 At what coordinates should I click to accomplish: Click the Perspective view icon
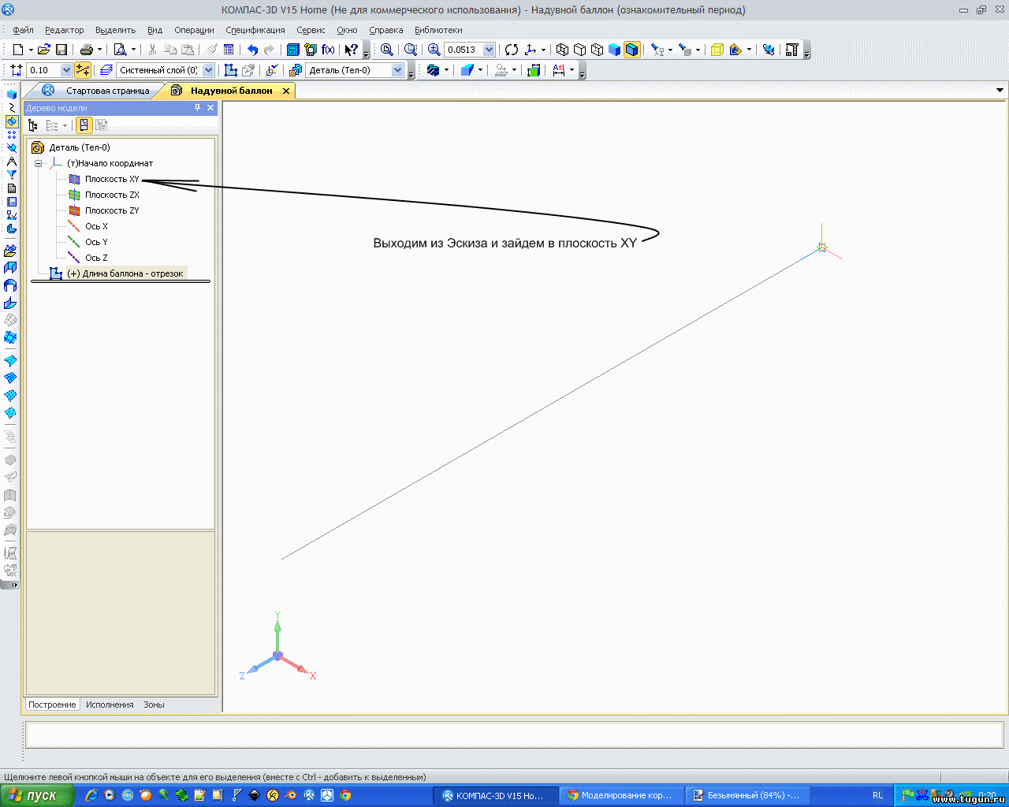[717, 50]
